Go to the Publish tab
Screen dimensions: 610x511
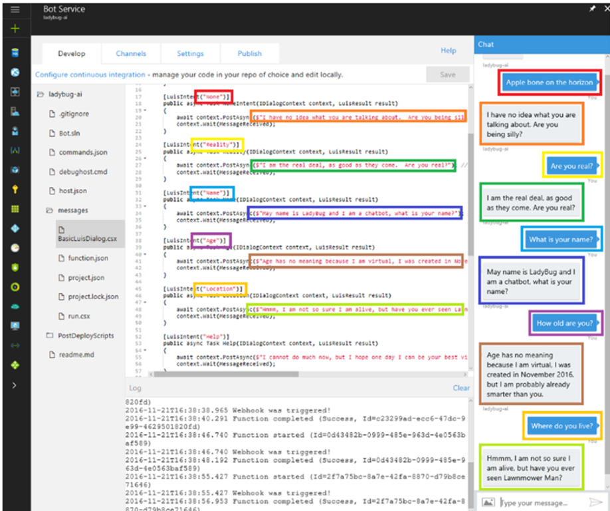[250, 54]
